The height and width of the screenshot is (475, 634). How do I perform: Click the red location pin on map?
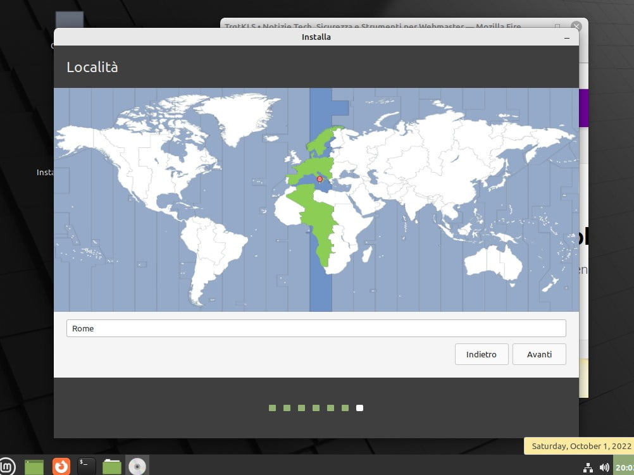pyautogui.click(x=320, y=180)
